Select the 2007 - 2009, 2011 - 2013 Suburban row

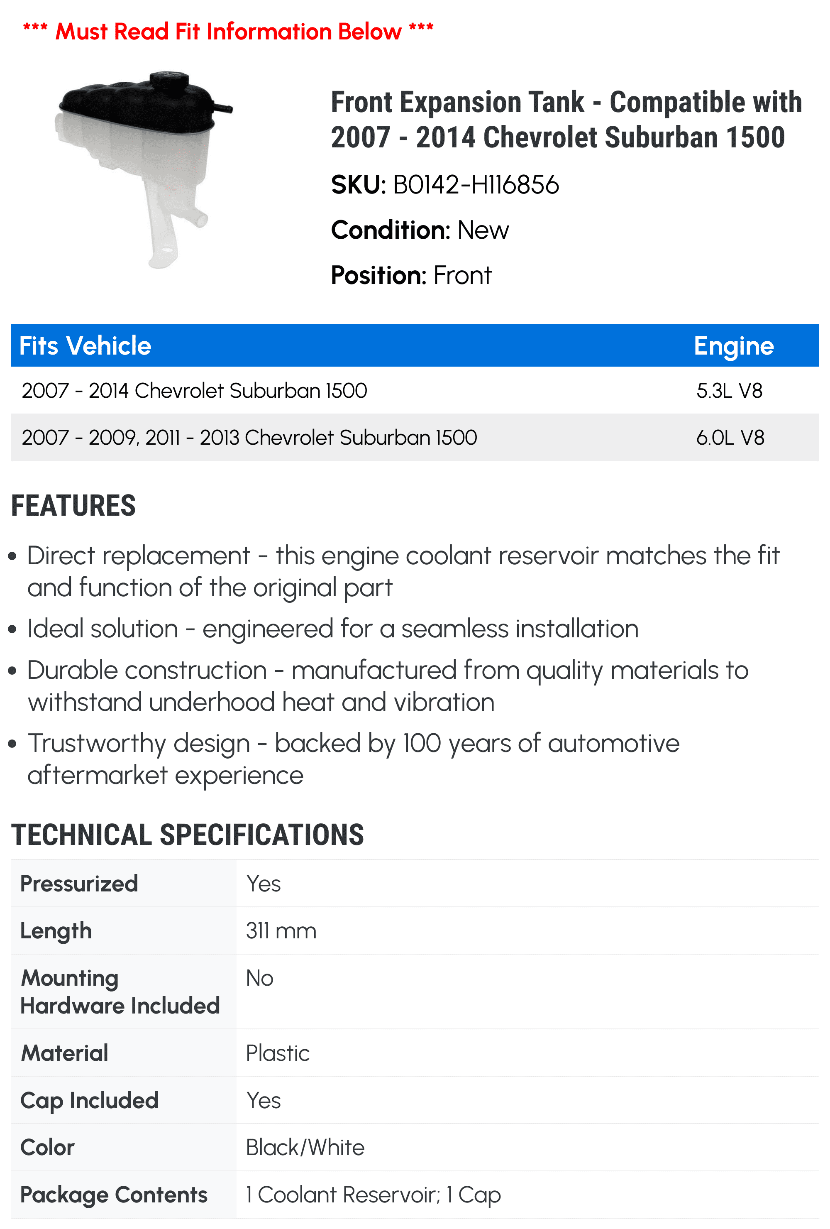(x=415, y=437)
